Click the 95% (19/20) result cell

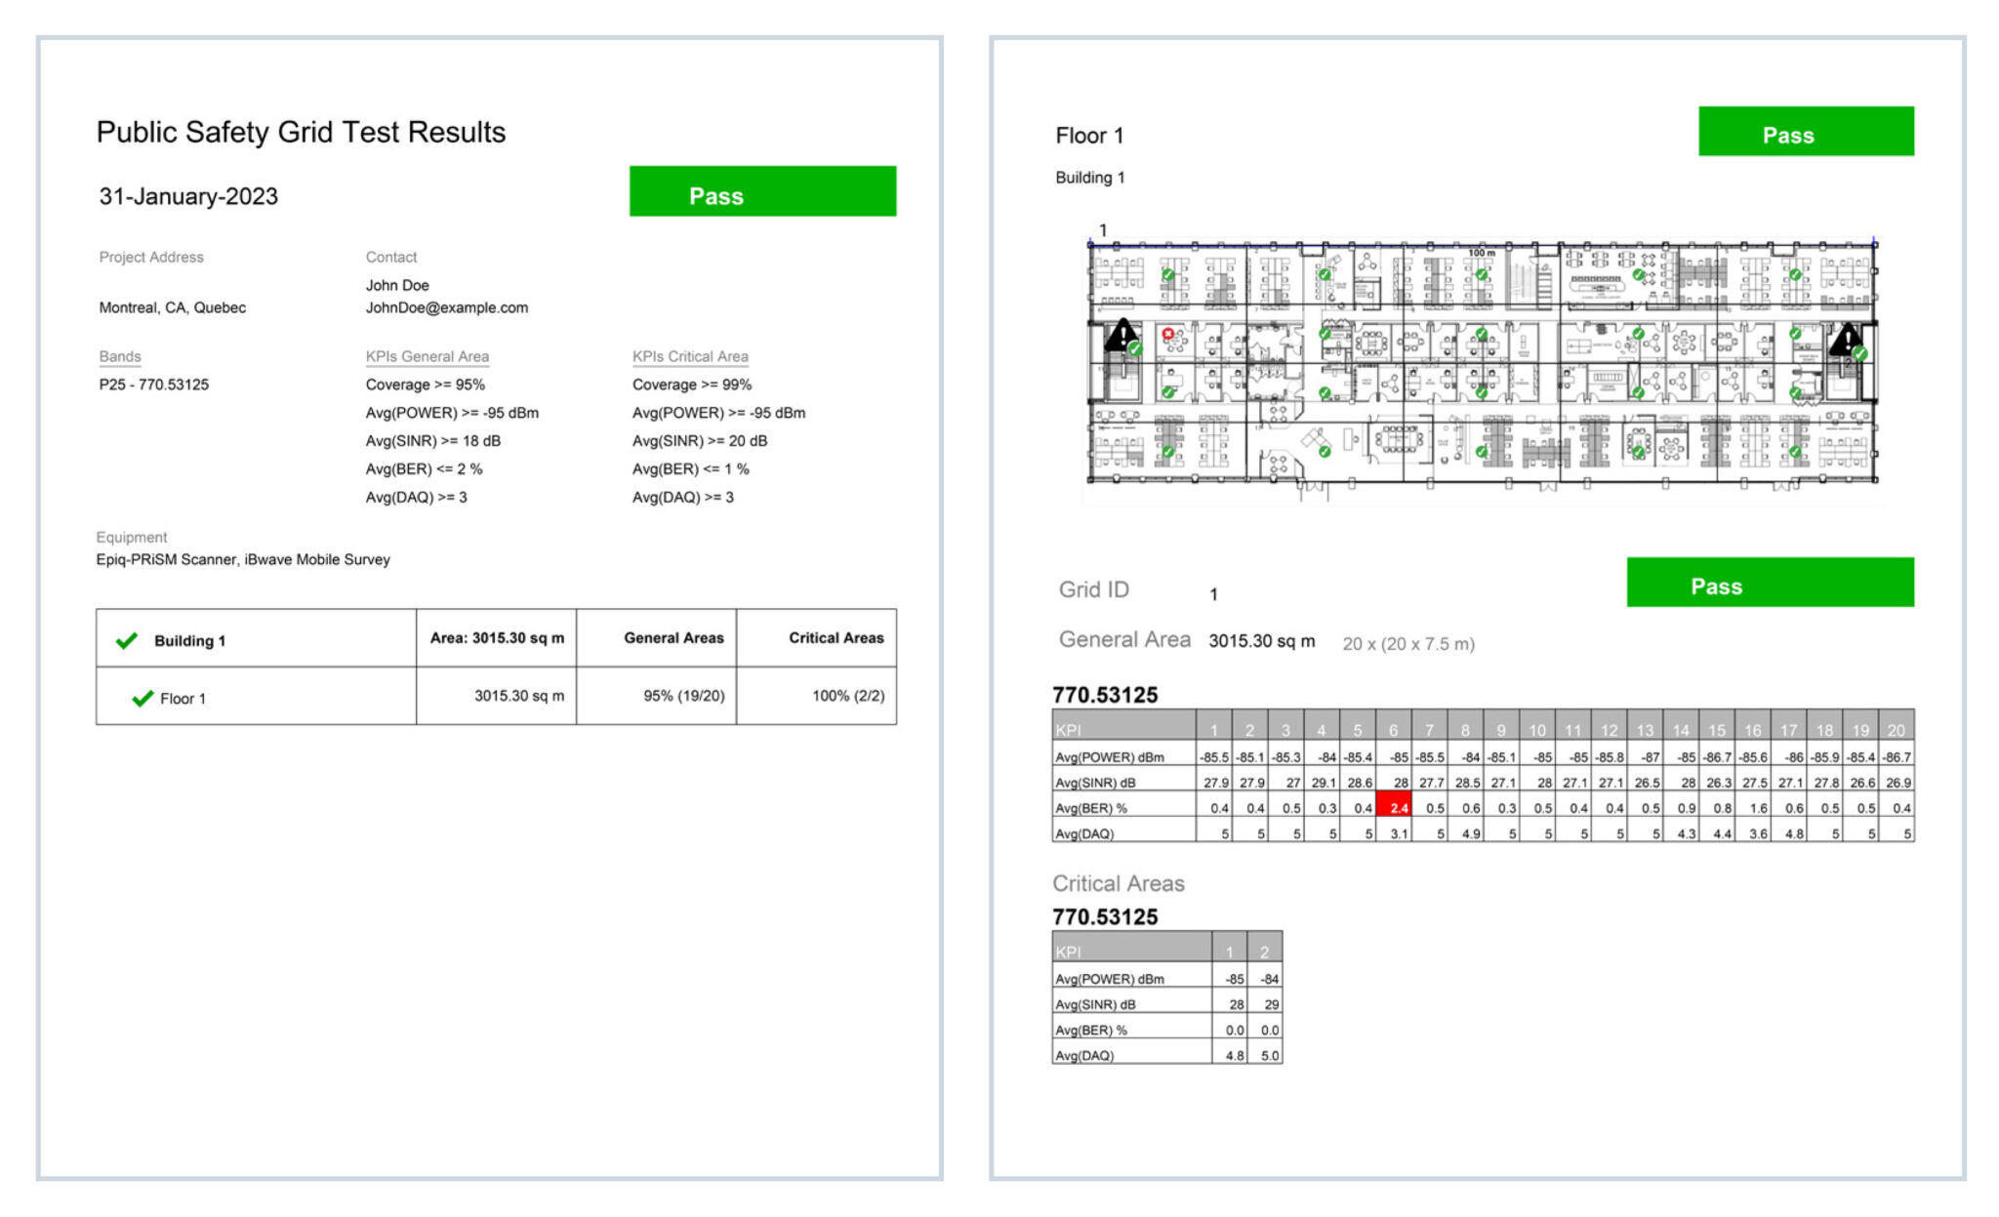click(x=656, y=696)
